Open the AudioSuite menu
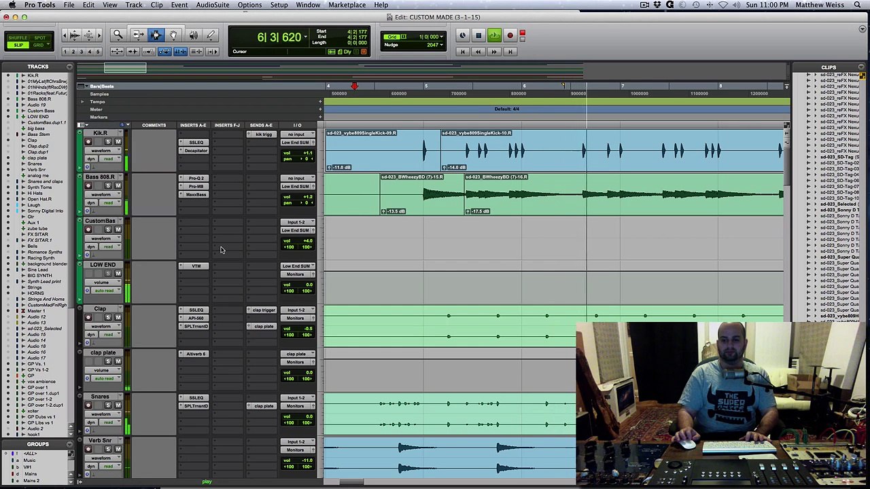This screenshot has width=870, height=489. pyautogui.click(x=213, y=5)
